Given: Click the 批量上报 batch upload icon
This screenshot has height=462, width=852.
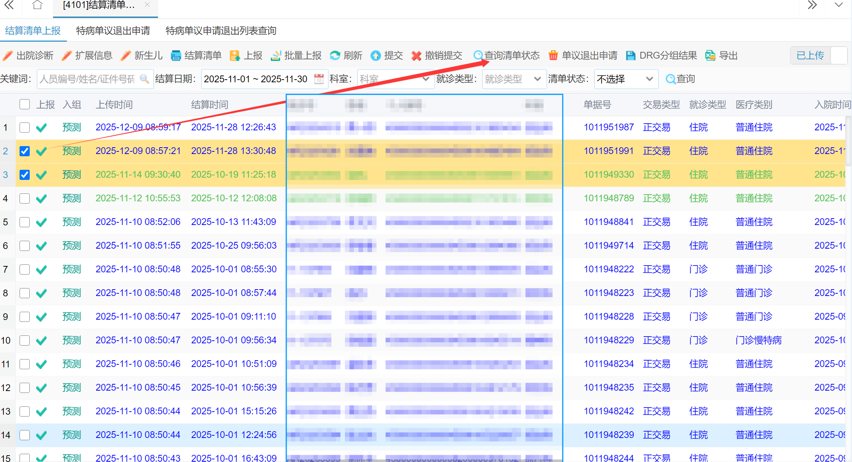Looking at the screenshot, I should click(x=276, y=56).
